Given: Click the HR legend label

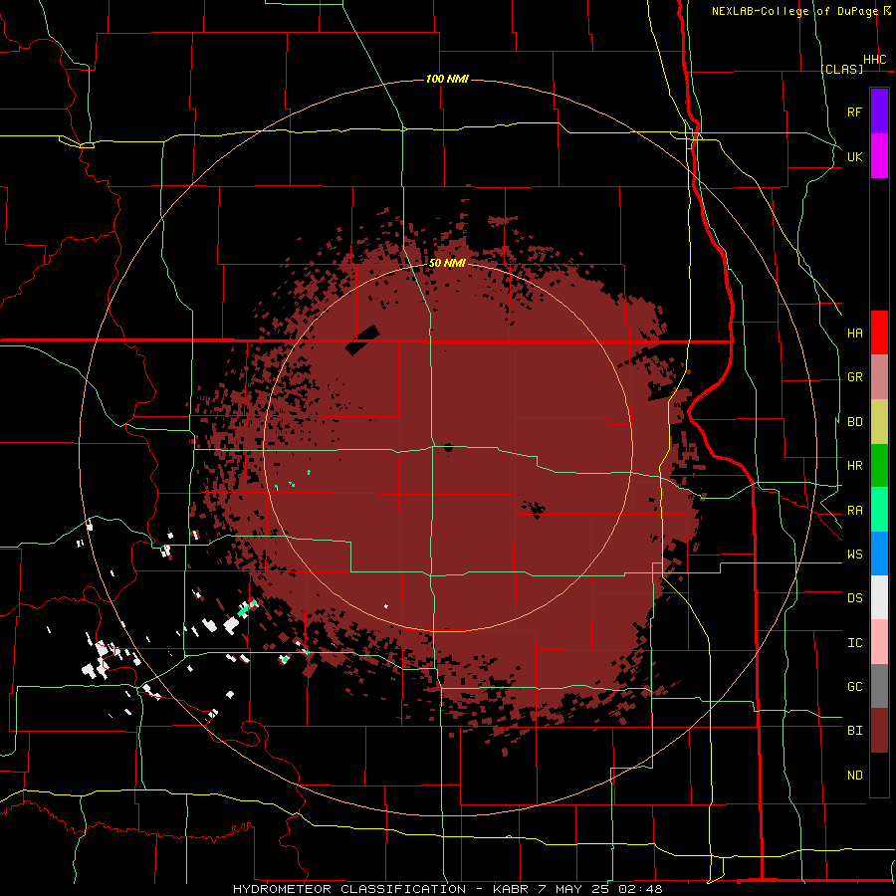Looking at the screenshot, I should click(x=855, y=466).
